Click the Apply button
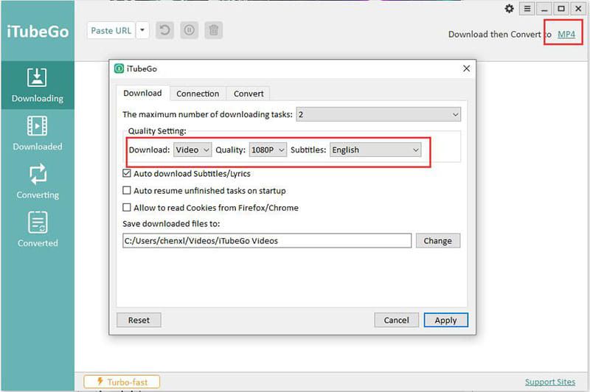This screenshot has height=392, width=590. tap(446, 321)
